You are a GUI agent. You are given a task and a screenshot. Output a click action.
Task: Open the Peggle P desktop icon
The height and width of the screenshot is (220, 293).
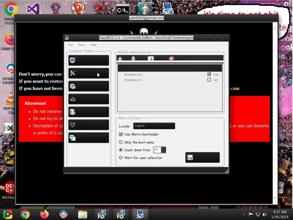78,8
